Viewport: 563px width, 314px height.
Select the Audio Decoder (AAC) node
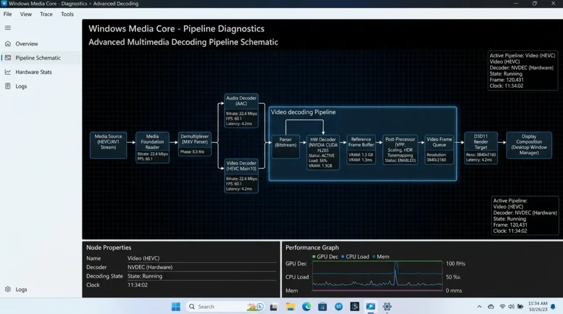[x=241, y=111]
